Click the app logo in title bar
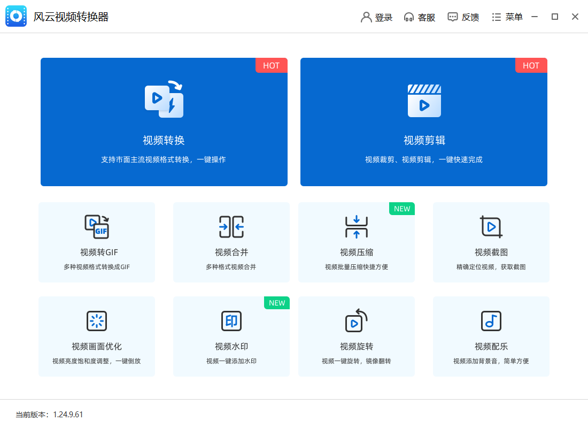588x428 pixels. (16, 16)
